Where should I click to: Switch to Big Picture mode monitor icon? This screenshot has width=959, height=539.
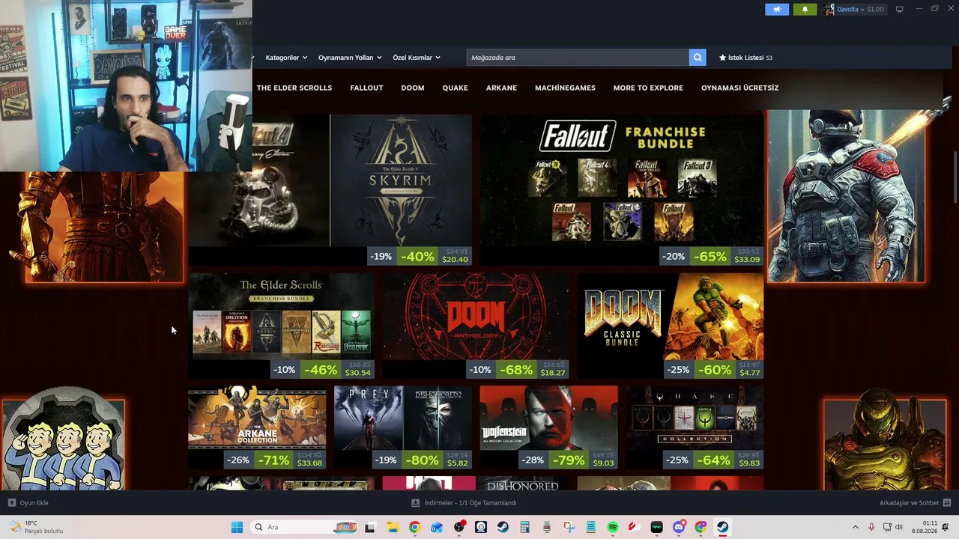point(900,9)
